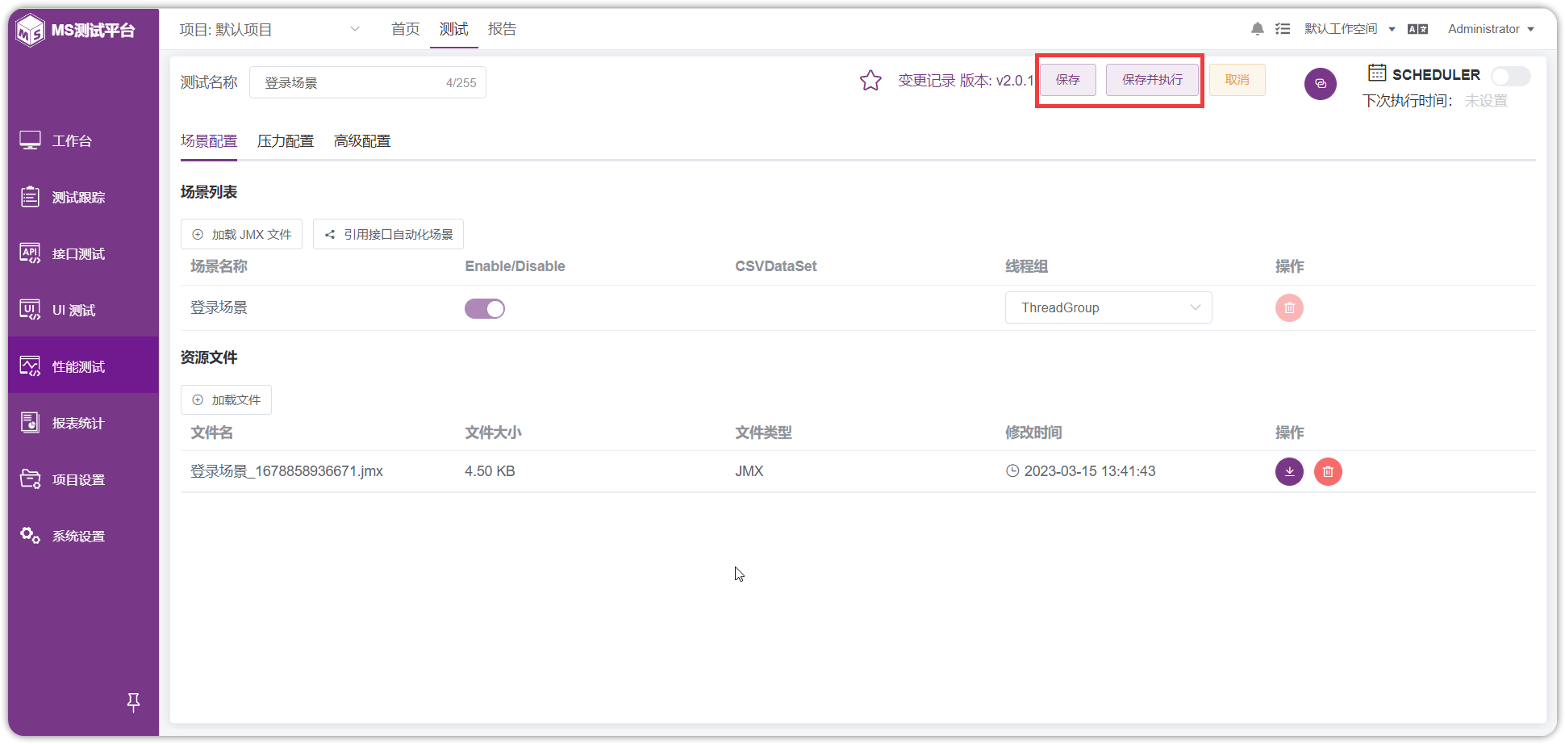Expand the 项目: 默认项目 dropdown
The height and width of the screenshot is (744, 1565).
tap(269, 29)
